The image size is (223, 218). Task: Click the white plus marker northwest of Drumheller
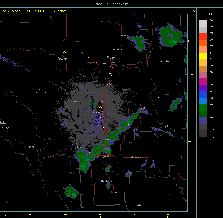(158, 97)
